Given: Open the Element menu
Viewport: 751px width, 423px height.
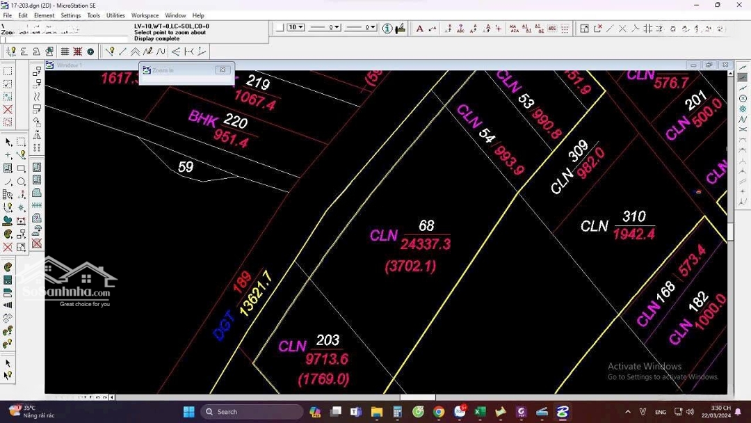Looking at the screenshot, I should click(x=44, y=15).
